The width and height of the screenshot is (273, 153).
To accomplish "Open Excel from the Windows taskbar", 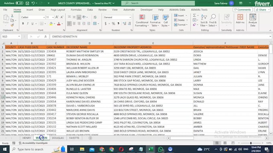I will (151, 149).
